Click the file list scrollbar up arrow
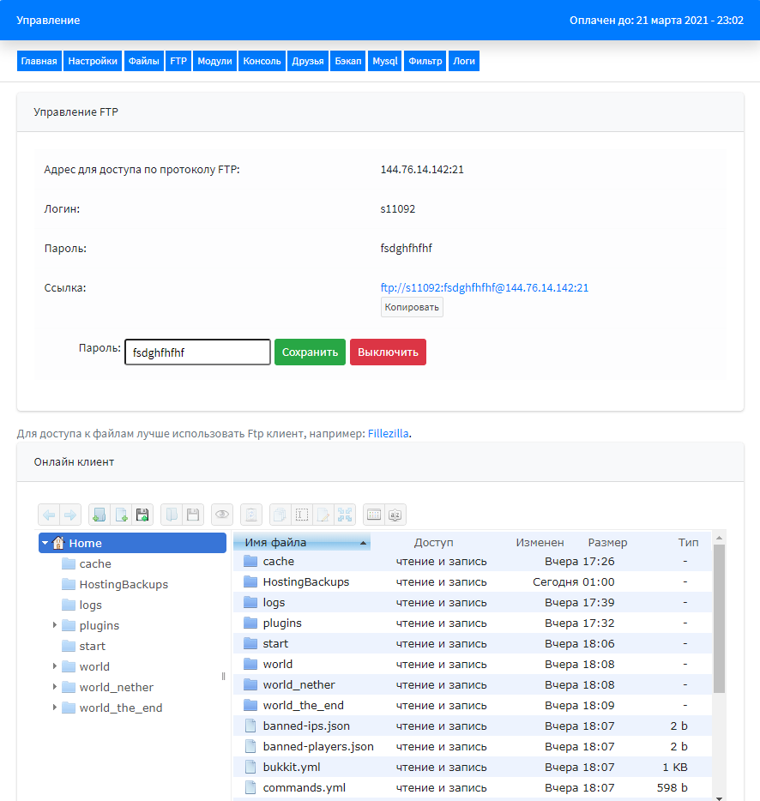The width and height of the screenshot is (760, 801). point(719,538)
